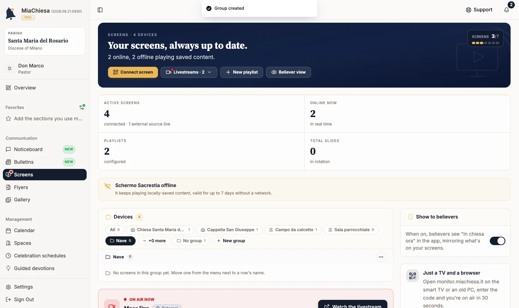Click the Celebration schedules clock icon
The width and height of the screenshot is (519, 308).
pos(8,256)
